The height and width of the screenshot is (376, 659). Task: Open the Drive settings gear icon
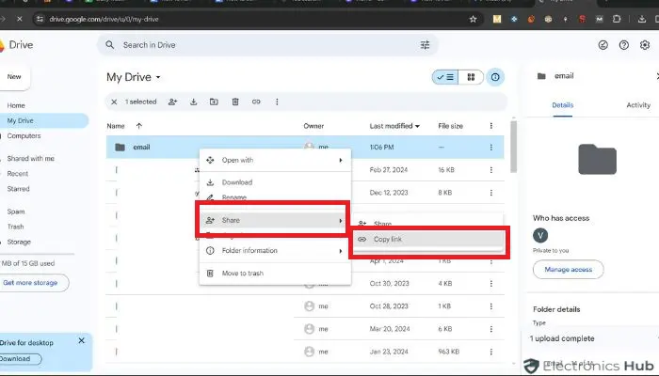(x=645, y=45)
